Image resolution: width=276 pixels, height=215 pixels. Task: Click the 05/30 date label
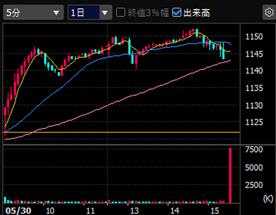point(18,211)
